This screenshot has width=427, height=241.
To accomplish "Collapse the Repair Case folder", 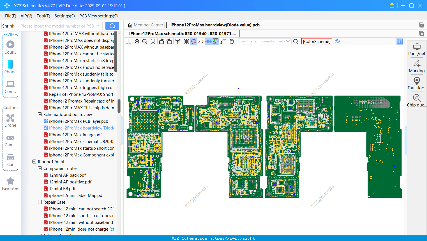I will click(40, 202).
